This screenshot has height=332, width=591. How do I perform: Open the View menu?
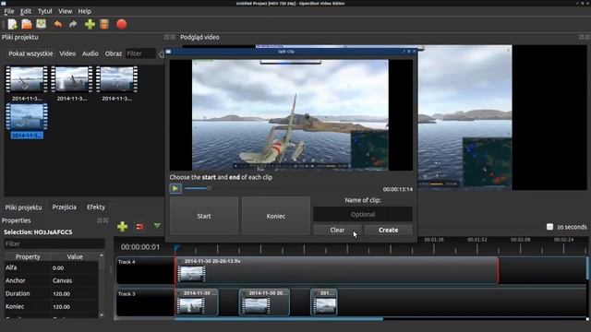[x=65, y=11]
